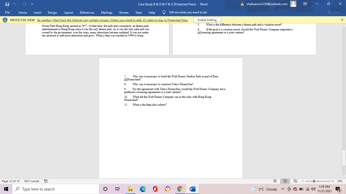Open Ribbon Display Options icon near the title bar
The width and height of the screenshot is (346, 194).
(305, 4)
